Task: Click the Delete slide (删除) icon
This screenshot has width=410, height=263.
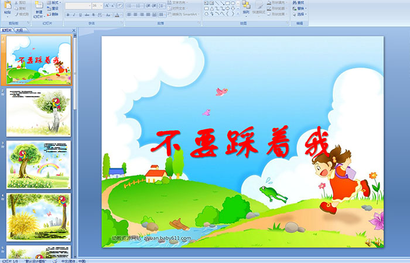Action: point(53,14)
